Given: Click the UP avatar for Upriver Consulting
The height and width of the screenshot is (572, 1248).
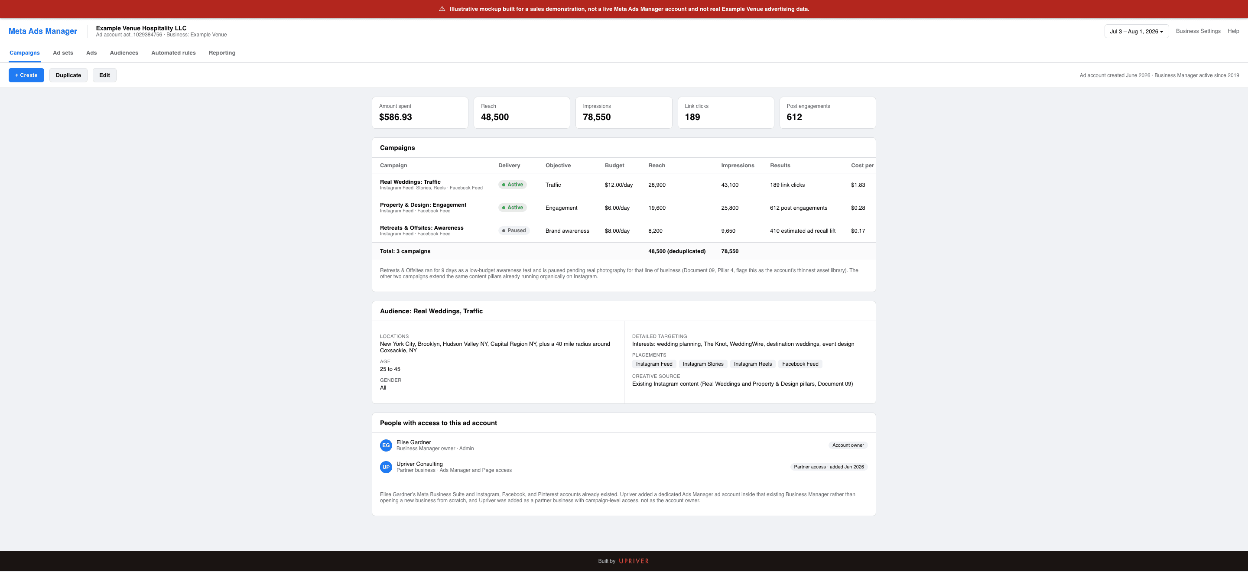Looking at the screenshot, I should pyautogui.click(x=386, y=468).
